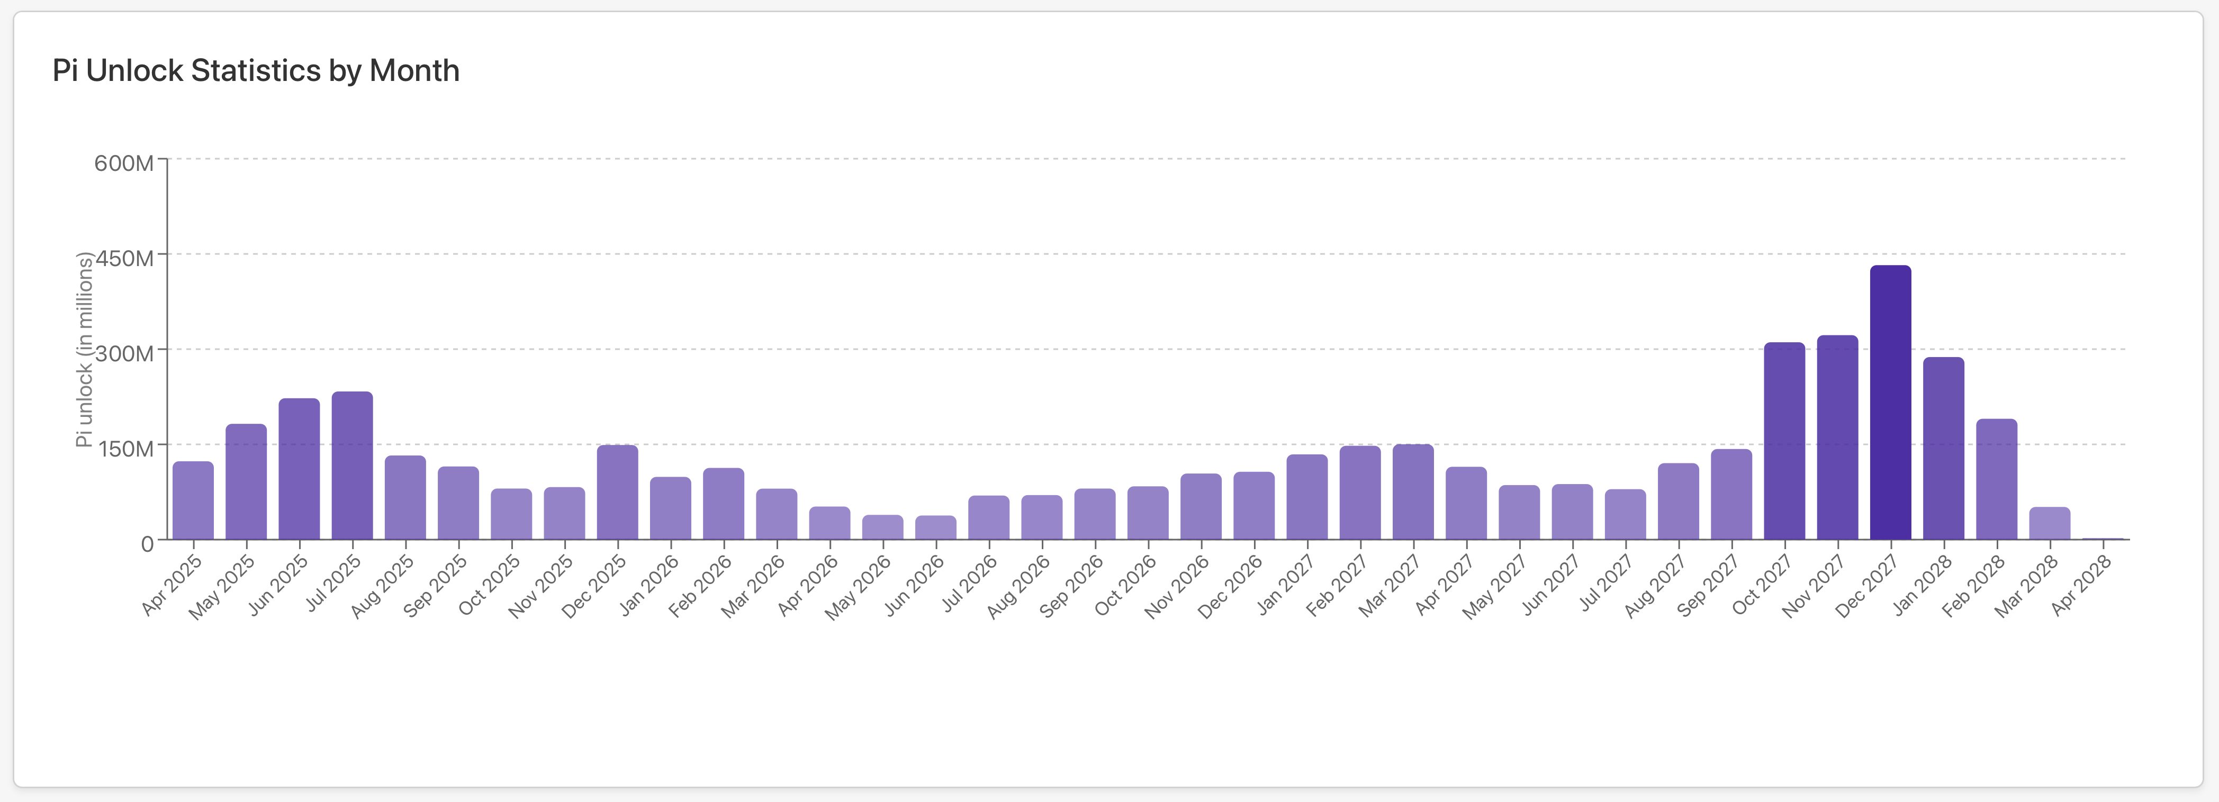Click the Mar 2027 bar

tap(1413, 492)
